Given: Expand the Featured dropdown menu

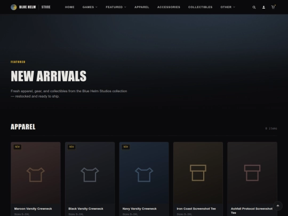Looking at the screenshot, I should (x=116, y=7).
